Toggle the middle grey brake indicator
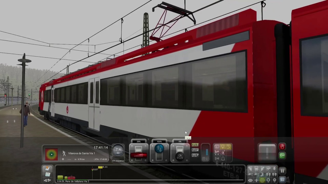Screen dimensions: 328x184 click(x=195, y=150)
